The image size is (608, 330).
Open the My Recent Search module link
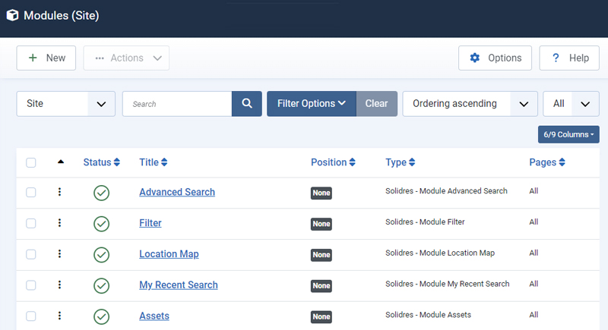click(x=179, y=284)
